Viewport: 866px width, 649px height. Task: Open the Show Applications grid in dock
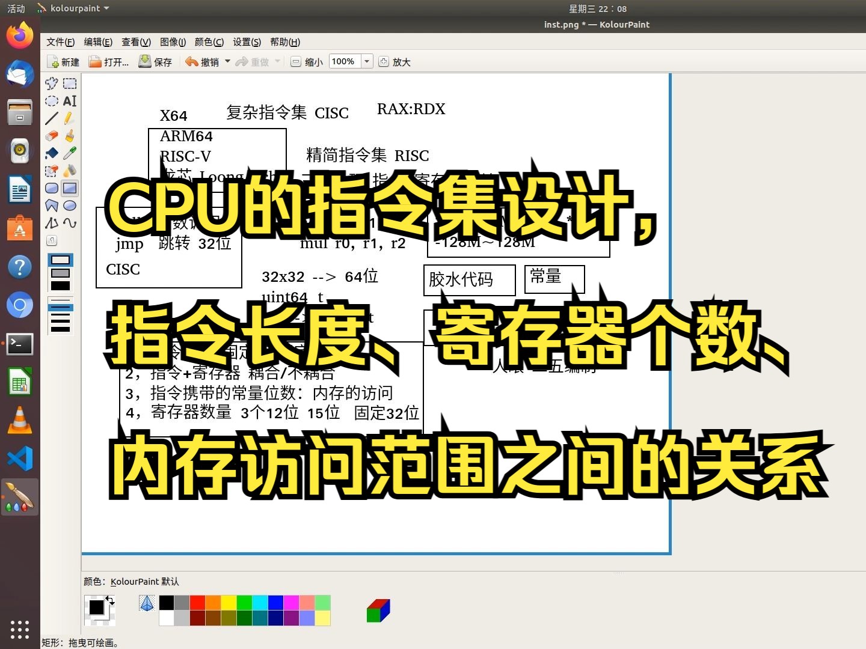pyautogui.click(x=20, y=629)
